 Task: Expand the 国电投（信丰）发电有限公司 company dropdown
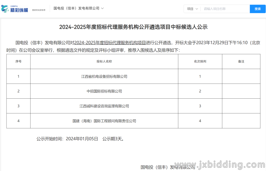[77, 8]
